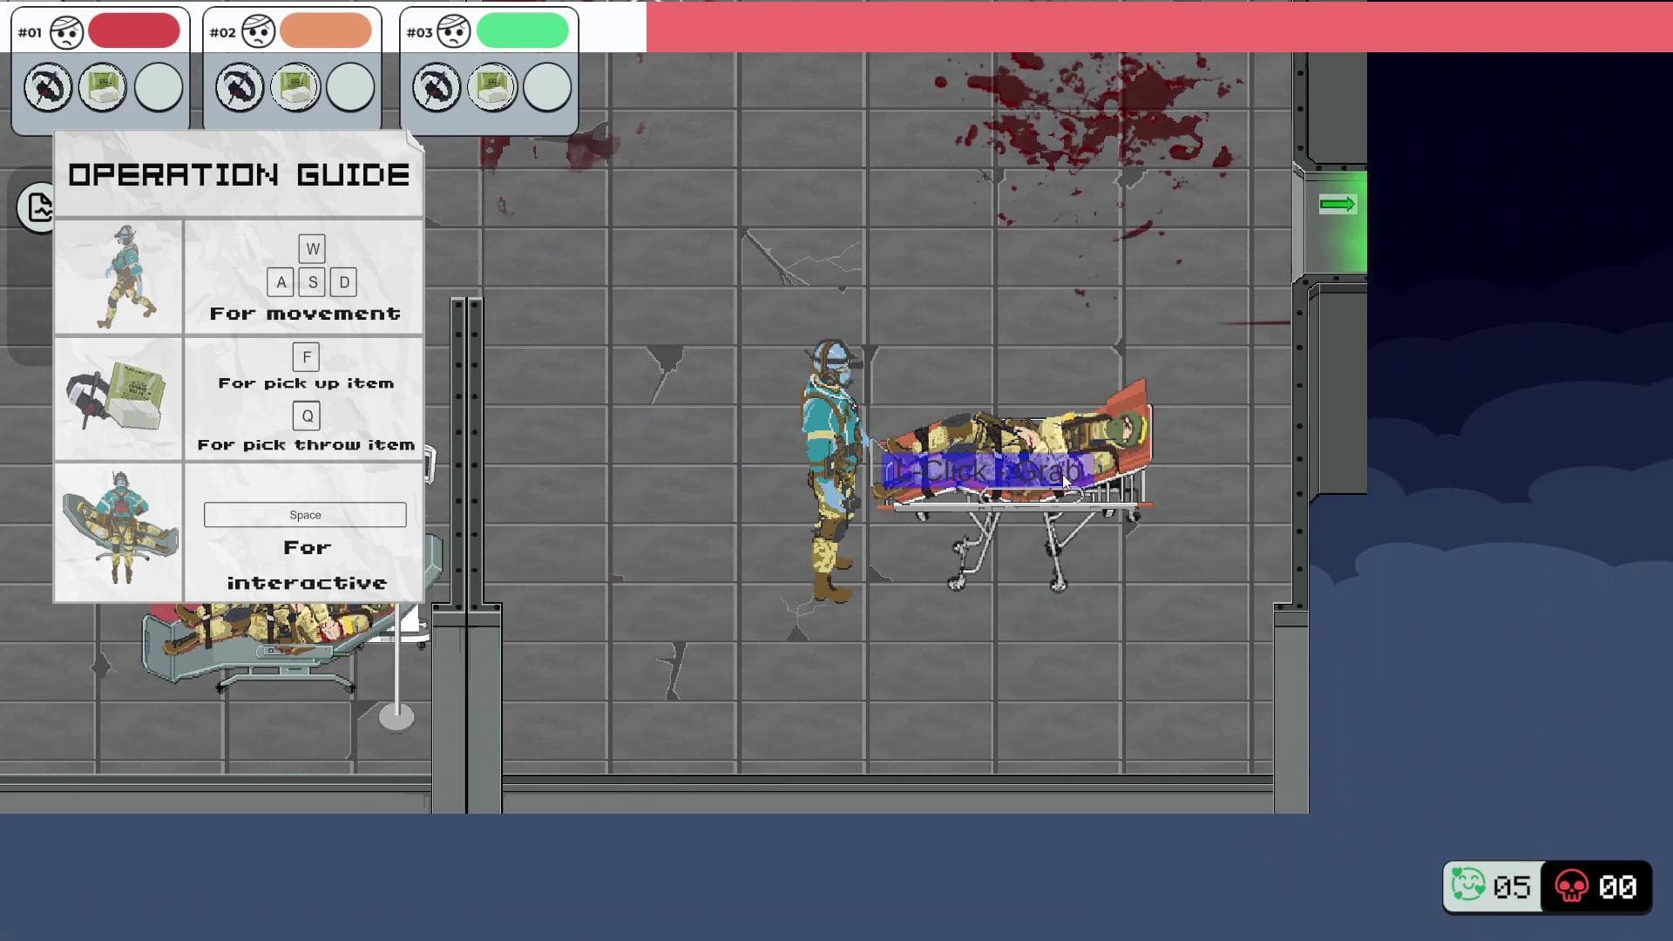Click the OPERATION GUIDE title

(239, 175)
